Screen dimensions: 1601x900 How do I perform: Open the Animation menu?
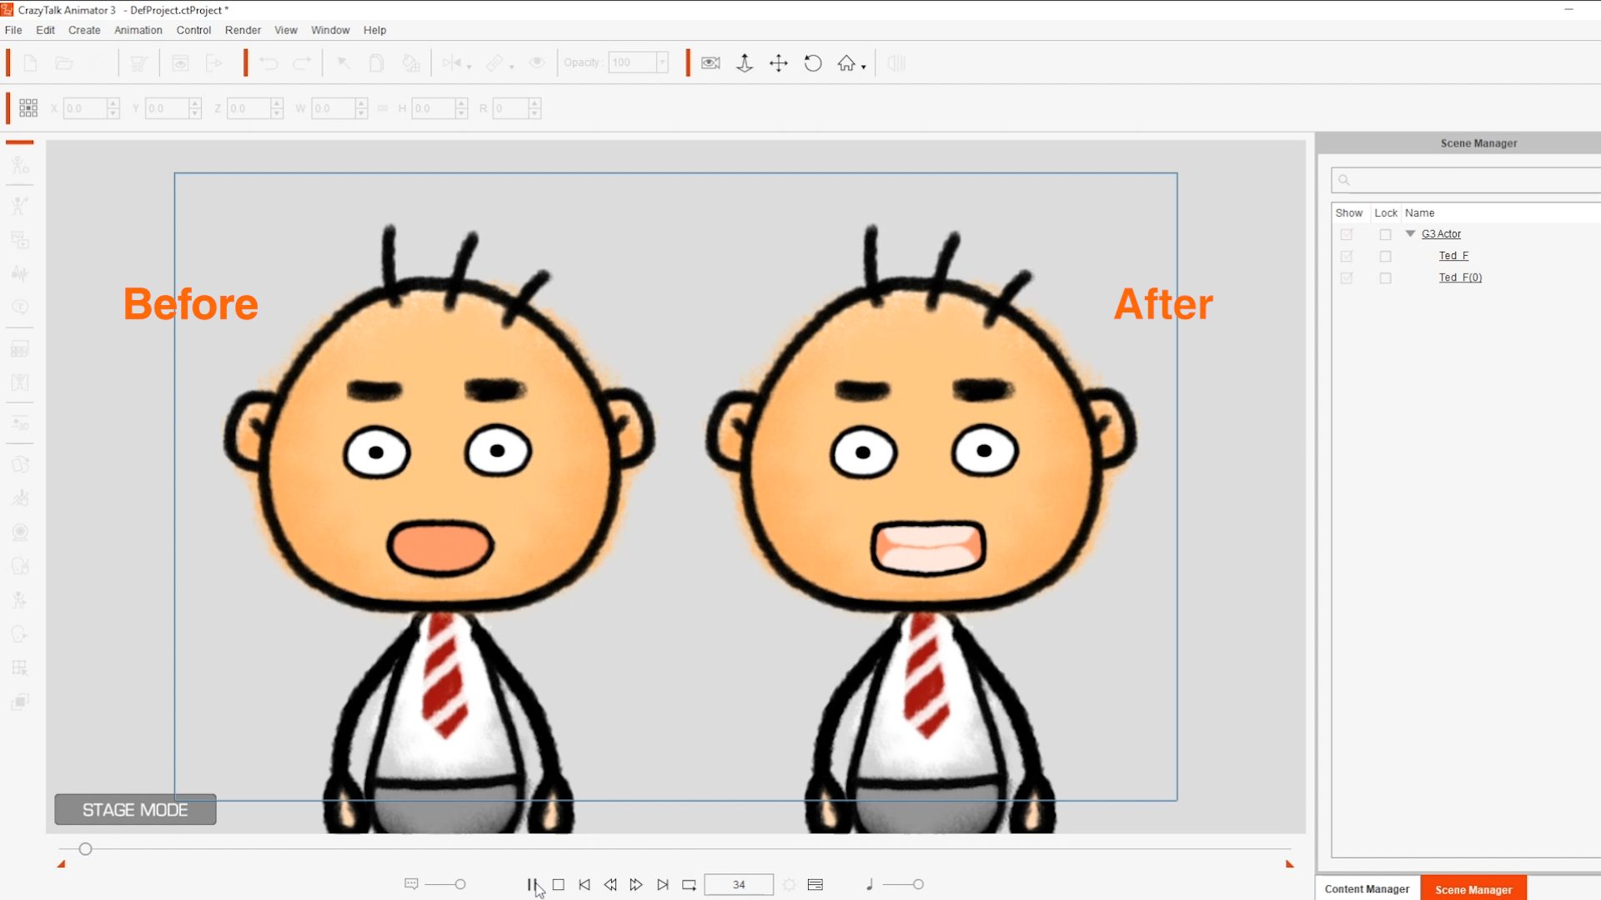click(x=138, y=30)
